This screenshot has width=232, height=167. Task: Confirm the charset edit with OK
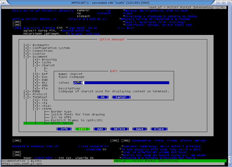click(x=103, y=97)
